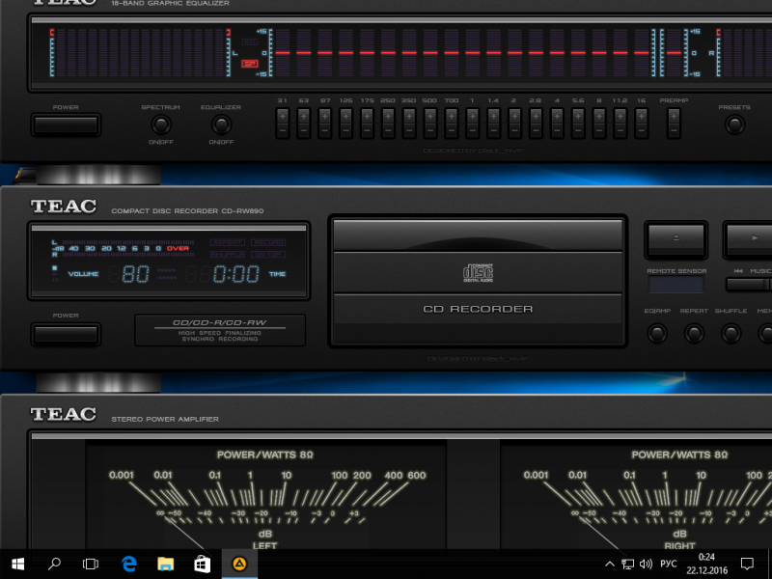Open the Action Center notifications icon
The image size is (772, 579).
tap(747, 565)
